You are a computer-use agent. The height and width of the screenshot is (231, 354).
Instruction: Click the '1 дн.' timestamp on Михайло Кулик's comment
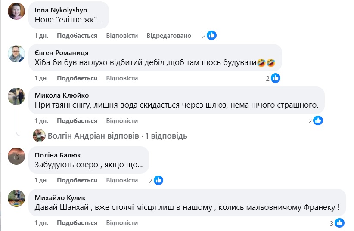(x=41, y=223)
